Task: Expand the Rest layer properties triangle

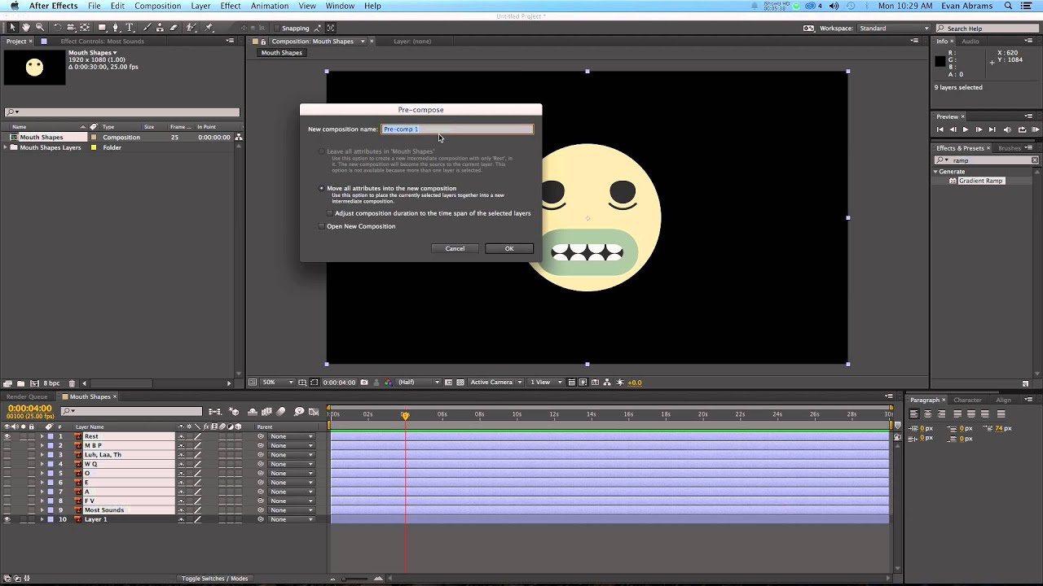Action: [42, 436]
